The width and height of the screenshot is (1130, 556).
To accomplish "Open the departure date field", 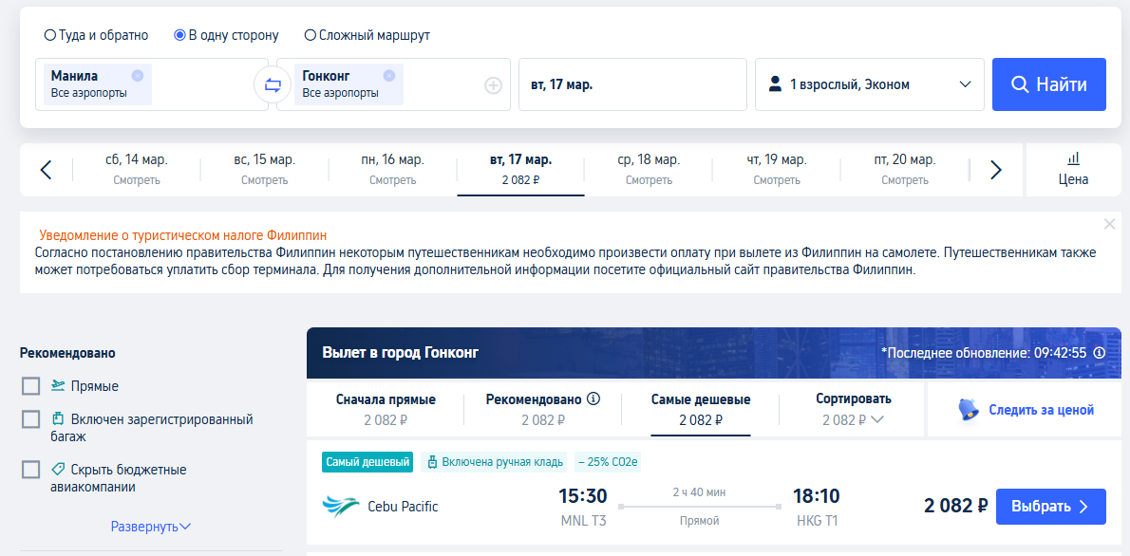I will tap(632, 84).
